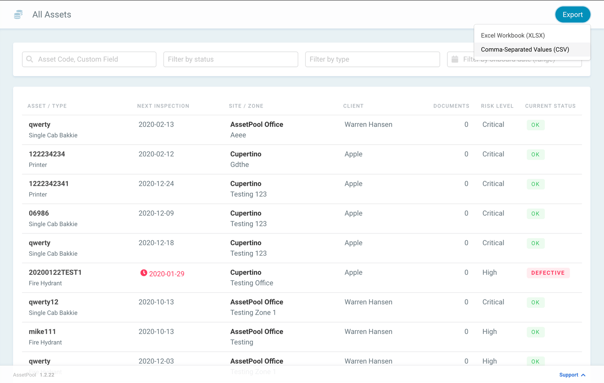Click the overdue date 2020-01-29
Screen dimensions: 604x383
167,274
